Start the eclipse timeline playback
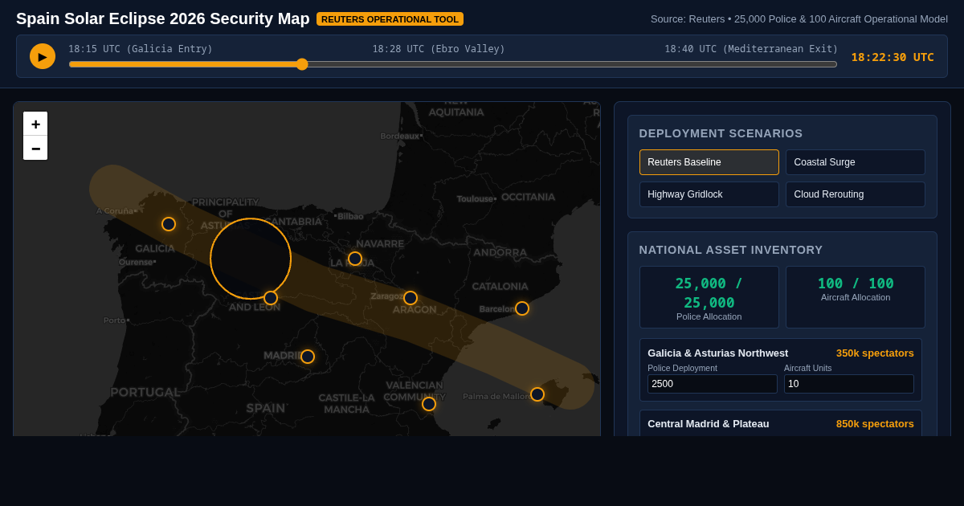 (43, 56)
